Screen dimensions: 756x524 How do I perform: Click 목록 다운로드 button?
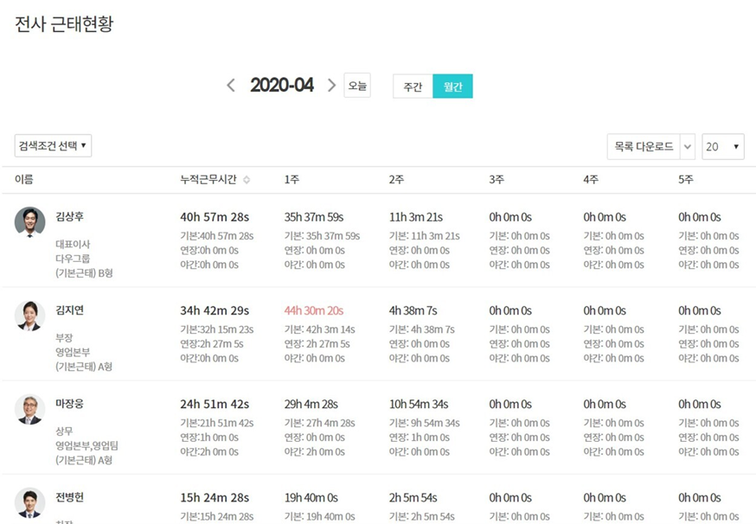[644, 146]
